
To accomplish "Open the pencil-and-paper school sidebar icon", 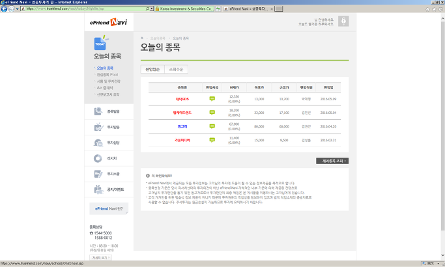I will click(x=98, y=174).
